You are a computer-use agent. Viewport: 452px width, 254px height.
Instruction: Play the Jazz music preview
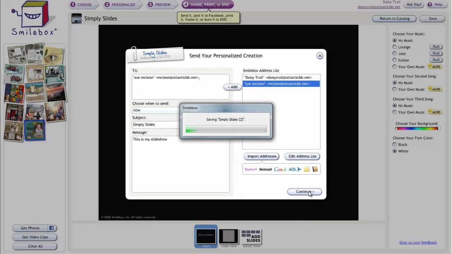(436, 53)
